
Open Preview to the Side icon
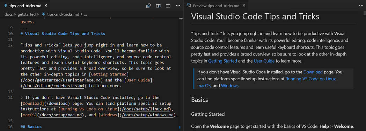pos(158,6)
